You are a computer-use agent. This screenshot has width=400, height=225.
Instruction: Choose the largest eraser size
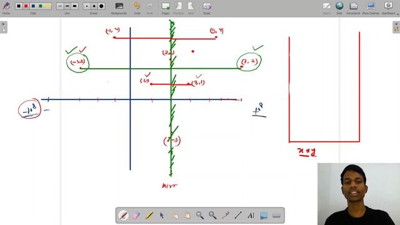coord(101,6)
